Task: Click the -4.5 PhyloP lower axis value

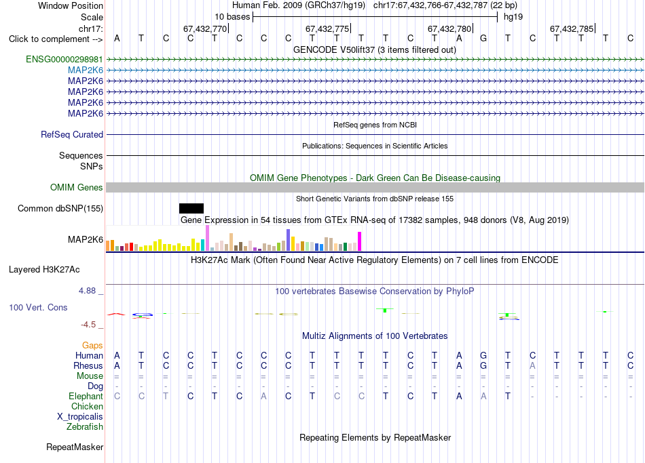Action: tap(88, 325)
